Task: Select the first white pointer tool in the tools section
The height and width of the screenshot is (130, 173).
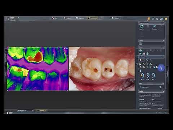Action: (140, 60)
